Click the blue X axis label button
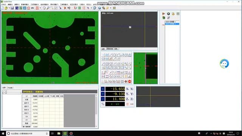 coord(103,89)
